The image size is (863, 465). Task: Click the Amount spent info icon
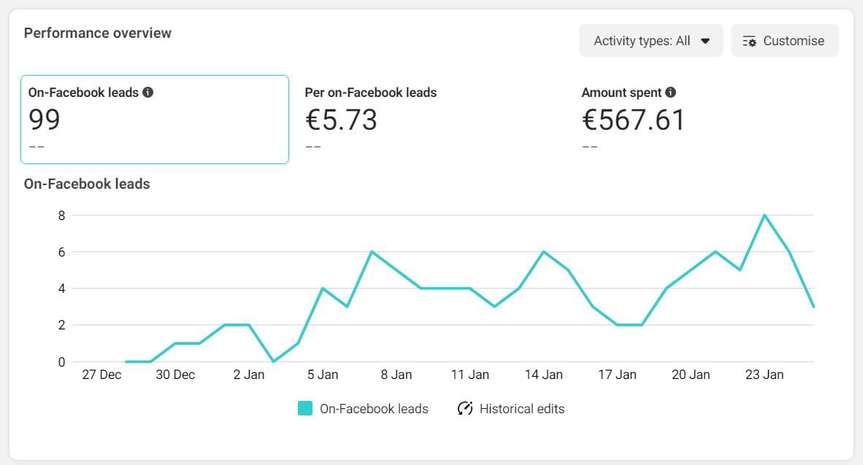(671, 93)
